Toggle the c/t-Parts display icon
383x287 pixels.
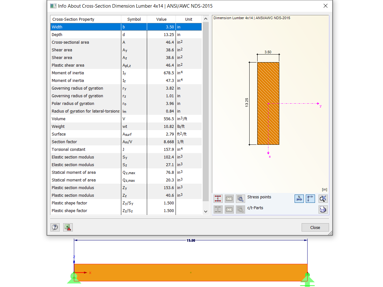click(x=218, y=210)
